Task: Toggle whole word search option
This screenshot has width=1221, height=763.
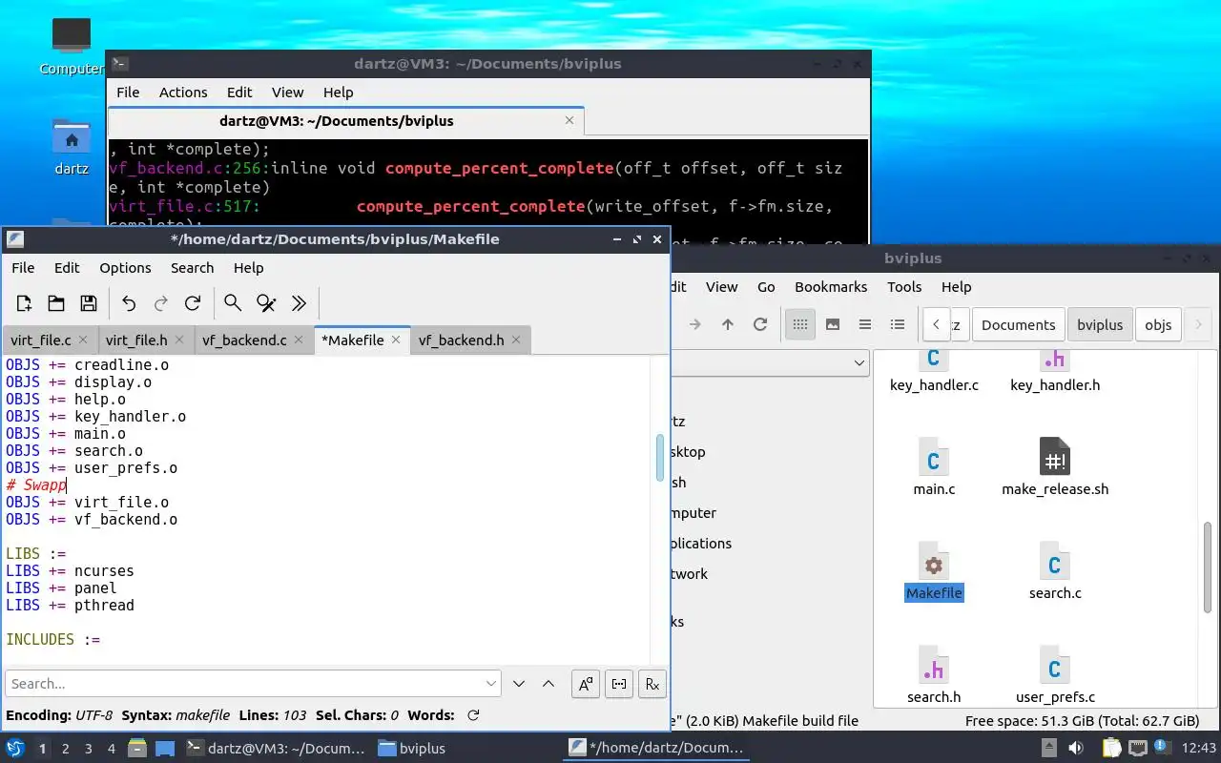Action: coord(619,684)
